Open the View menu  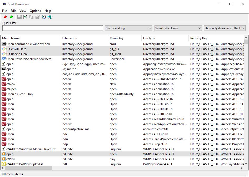coord(23,11)
